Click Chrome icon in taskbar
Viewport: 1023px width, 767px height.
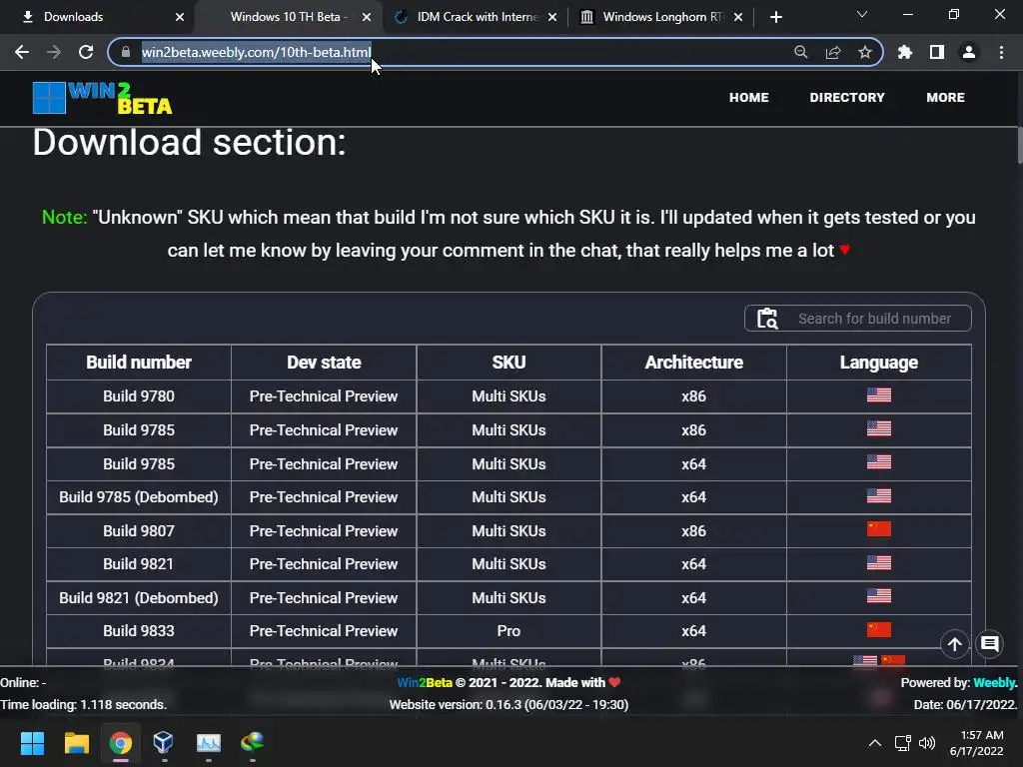(121, 743)
